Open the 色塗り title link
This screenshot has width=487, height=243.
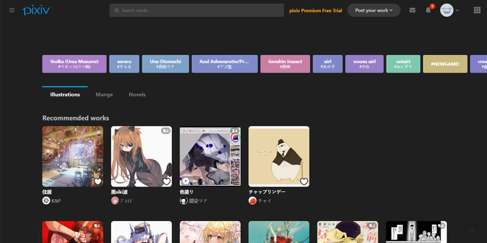186,192
